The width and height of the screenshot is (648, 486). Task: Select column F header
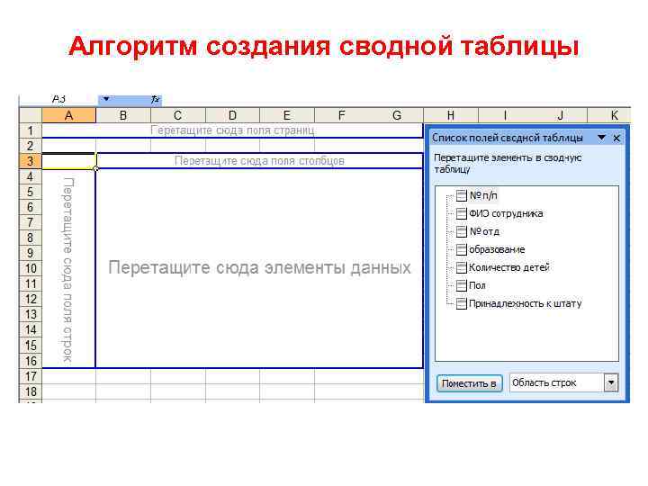coord(341,115)
